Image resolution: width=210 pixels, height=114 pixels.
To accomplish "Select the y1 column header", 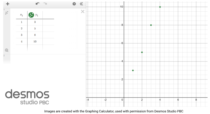I will [x=37, y=15].
